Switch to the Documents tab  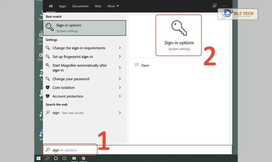coord(80,6)
